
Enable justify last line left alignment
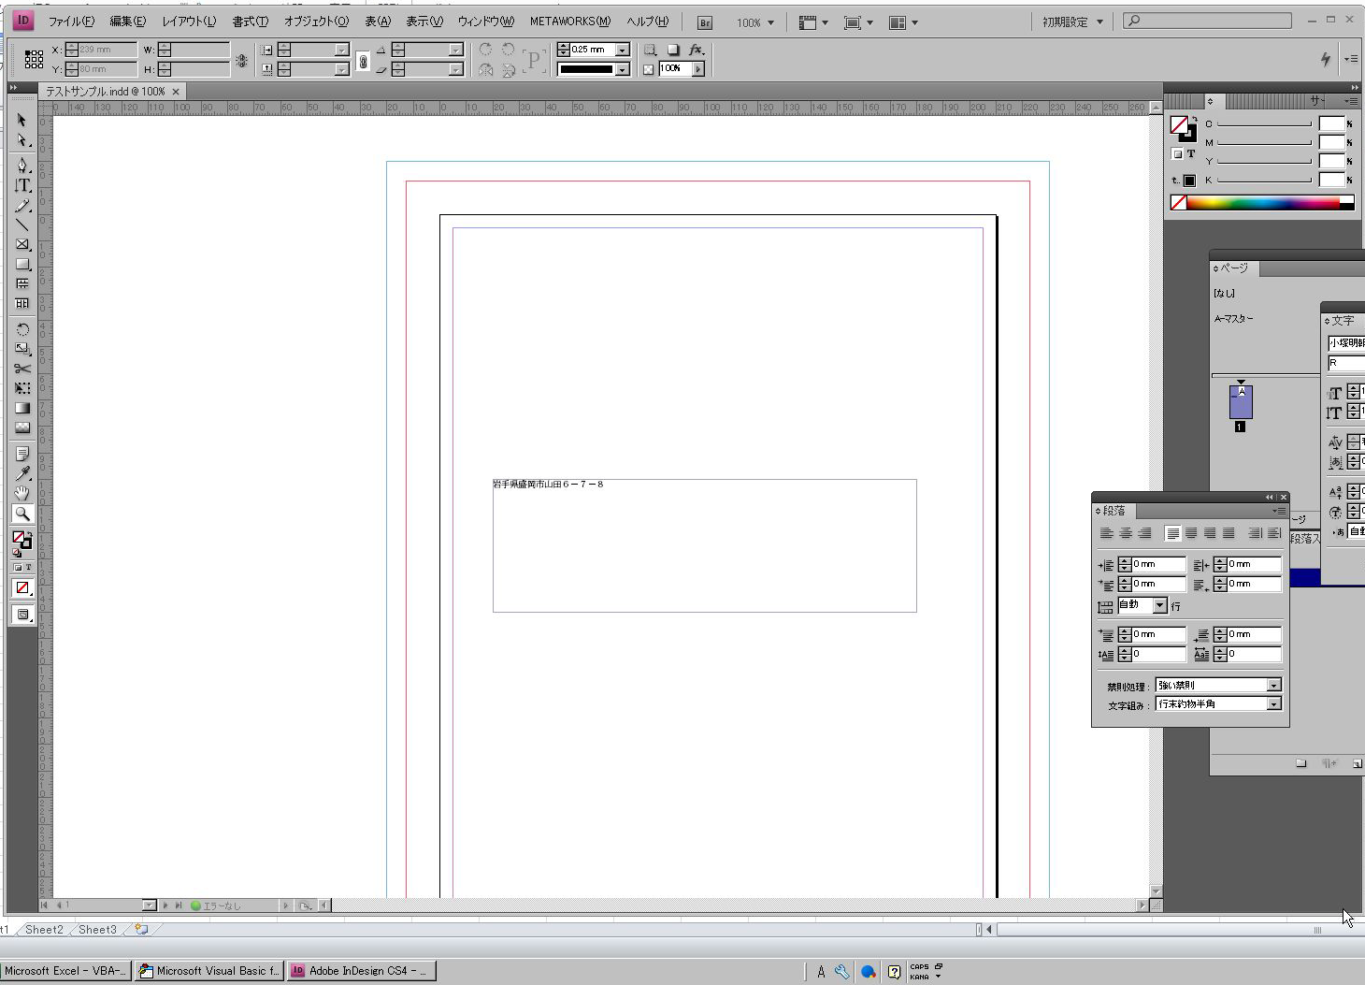[1172, 533]
